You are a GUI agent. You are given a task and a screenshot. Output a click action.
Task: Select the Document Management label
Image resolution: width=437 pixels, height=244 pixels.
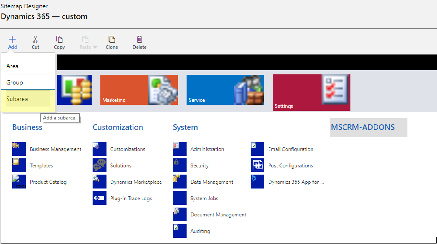[x=218, y=215]
